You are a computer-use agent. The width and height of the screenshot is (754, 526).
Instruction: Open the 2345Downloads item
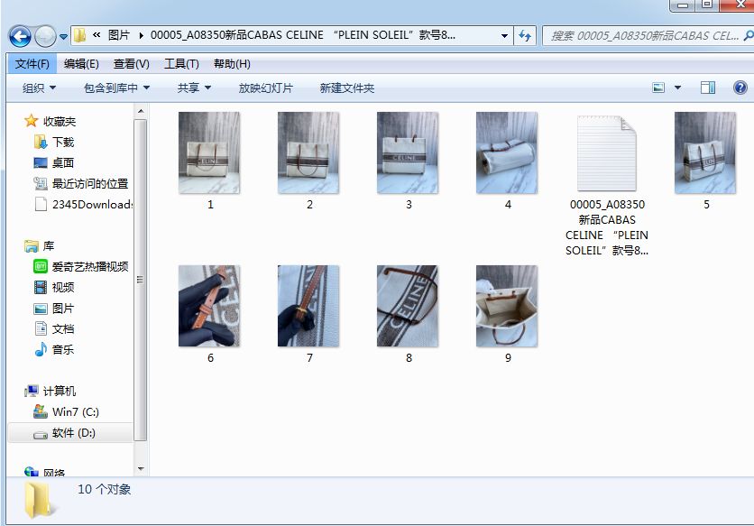(x=92, y=205)
